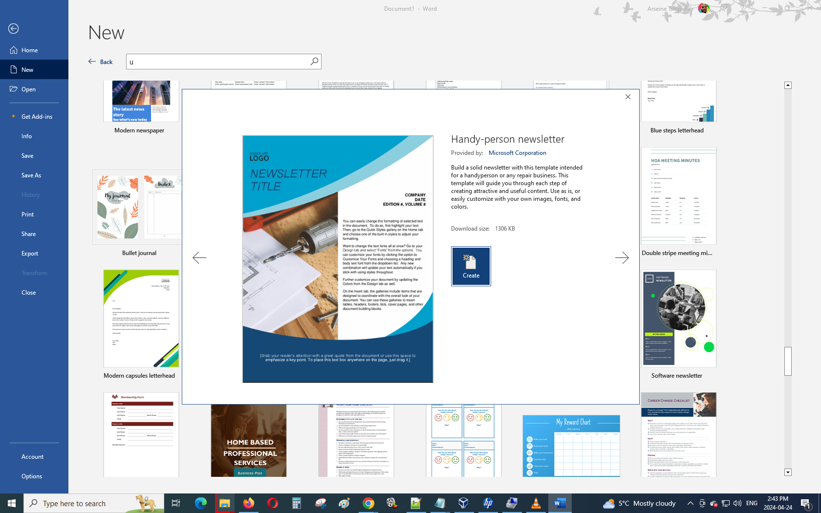
Task: Click the back arrow circle icon
Action: point(14,29)
